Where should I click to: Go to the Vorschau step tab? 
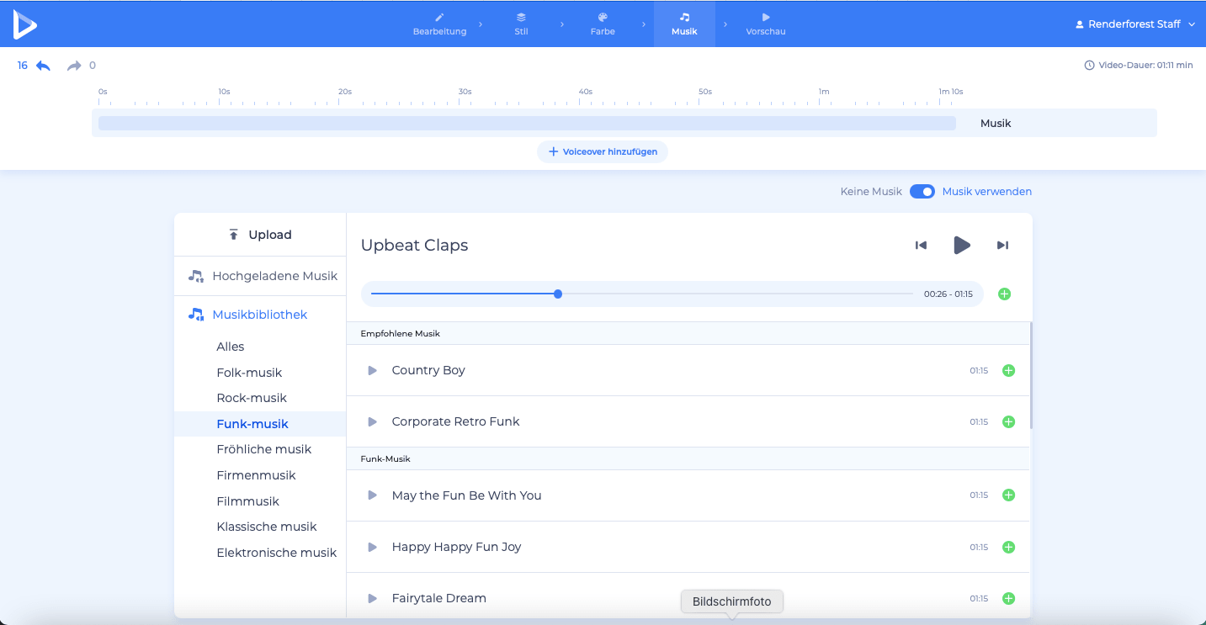click(x=765, y=24)
